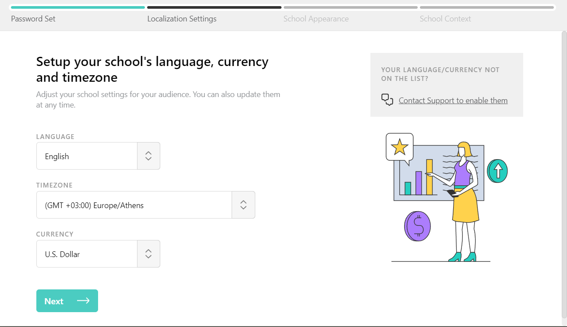Jump to the School Appearance step
Image resolution: width=567 pixels, height=327 pixels.
[316, 19]
